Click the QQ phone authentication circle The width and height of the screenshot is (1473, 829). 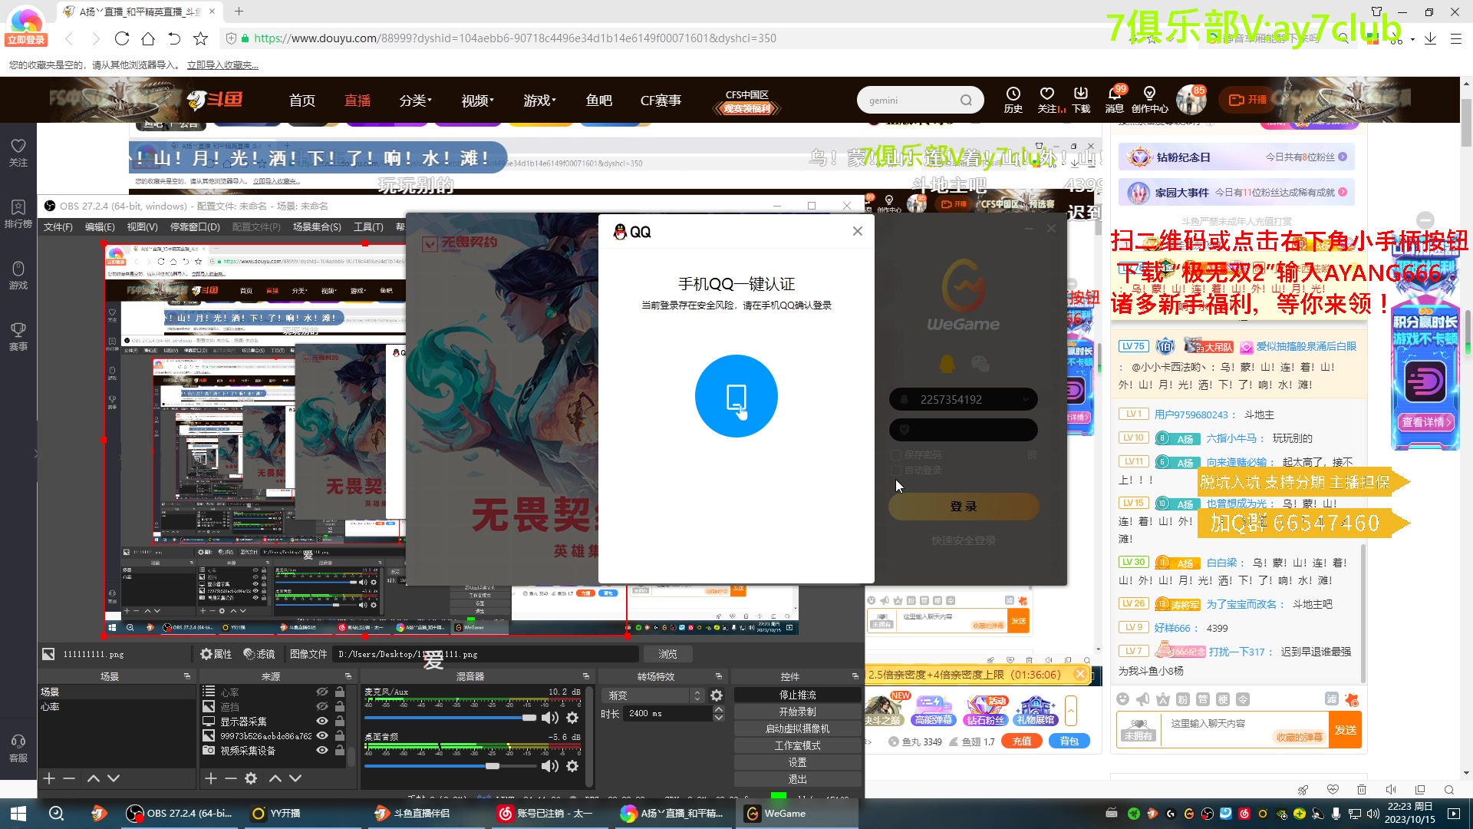[736, 396]
